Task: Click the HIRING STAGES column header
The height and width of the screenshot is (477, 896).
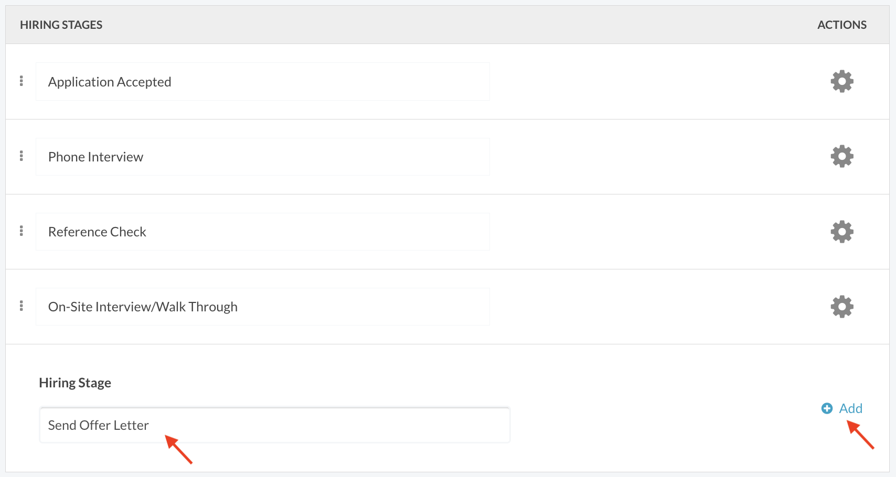Action: pos(61,25)
